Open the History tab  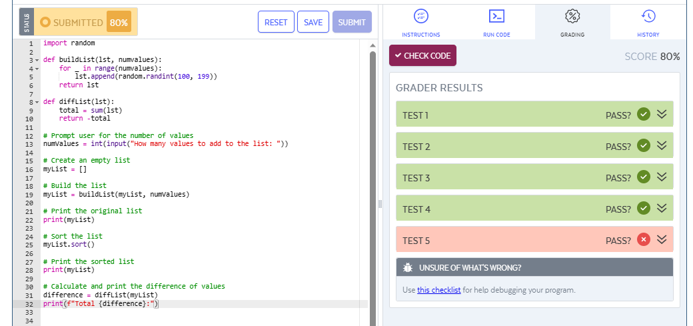coord(648,22)
